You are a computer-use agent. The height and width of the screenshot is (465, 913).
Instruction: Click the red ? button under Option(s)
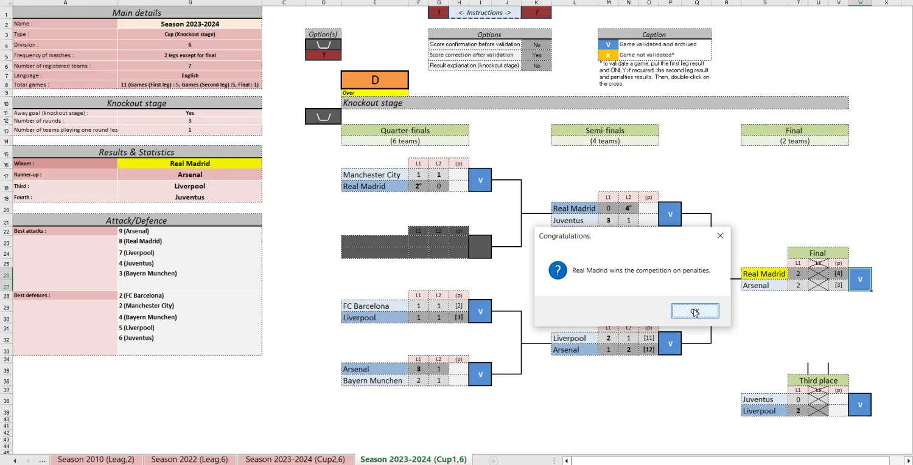click(323, 55)
